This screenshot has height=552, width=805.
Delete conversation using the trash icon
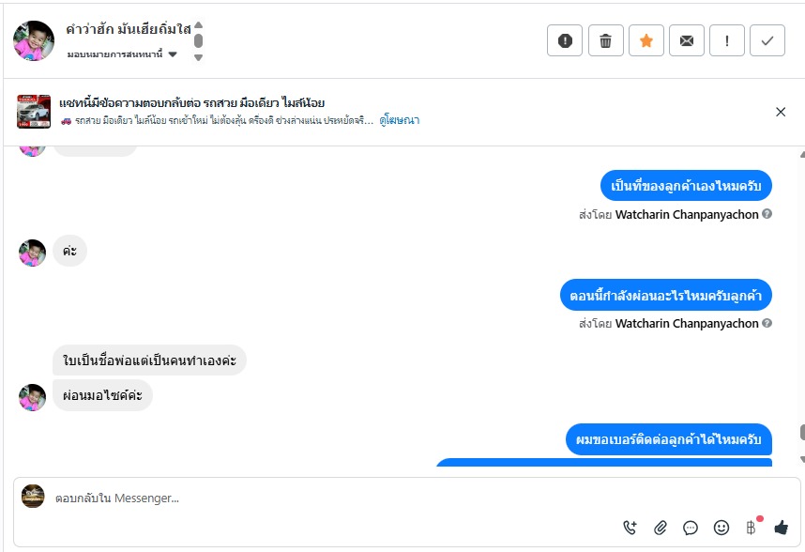click(x=606, y=40)
